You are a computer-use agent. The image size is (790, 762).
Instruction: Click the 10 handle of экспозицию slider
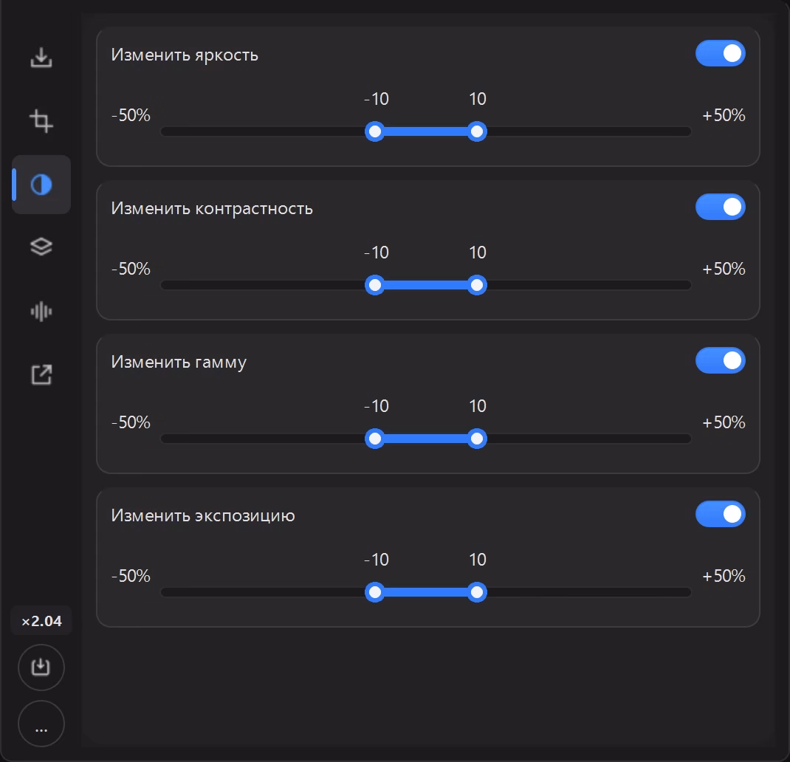point(477,592)
